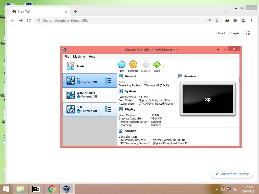Click the green Start arrow
259x194 pixels.
click(x=156, y=64)
